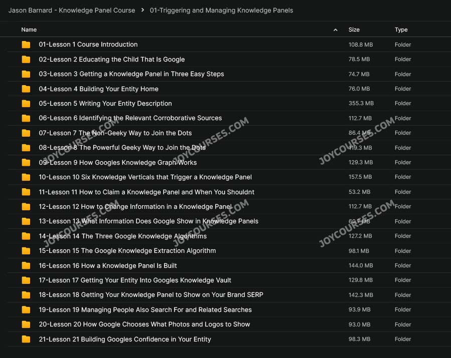Click the 157.5 MB size value

360,177
